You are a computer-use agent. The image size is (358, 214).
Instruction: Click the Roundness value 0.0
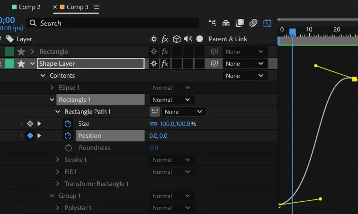(154, 148)
